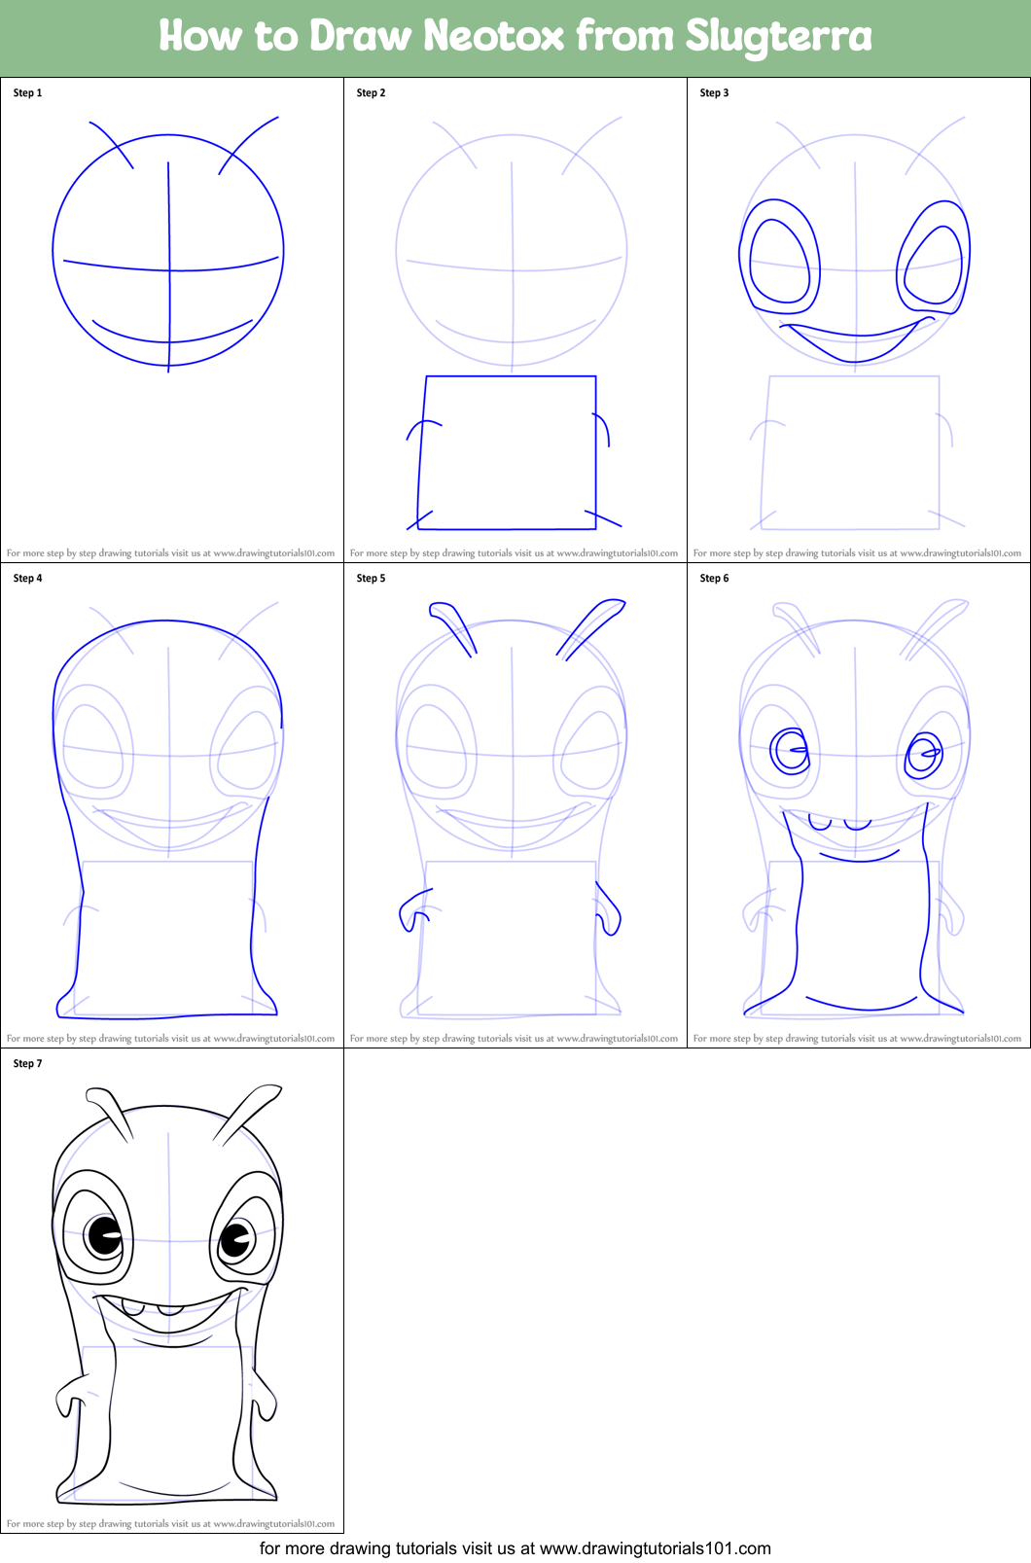
Task: Click the 'Step 6' label
Action: [715, 579]
